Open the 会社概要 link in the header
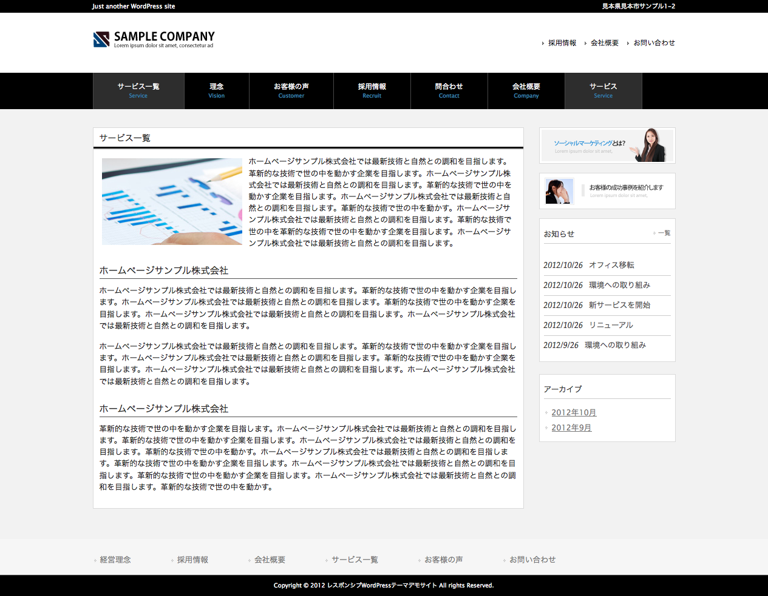This screenshot has width=768, height=596. pos(604,43)
